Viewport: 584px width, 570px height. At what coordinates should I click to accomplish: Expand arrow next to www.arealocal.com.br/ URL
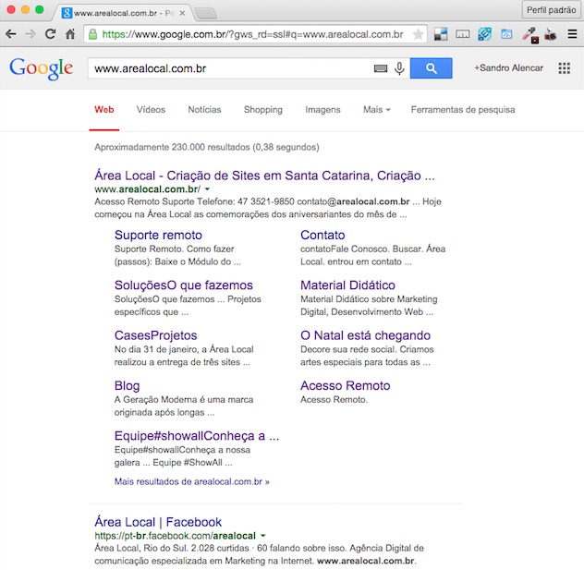[x=207, y=189]
